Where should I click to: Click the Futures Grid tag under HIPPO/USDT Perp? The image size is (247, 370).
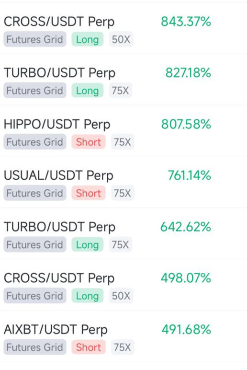click(x=35, y=142)
